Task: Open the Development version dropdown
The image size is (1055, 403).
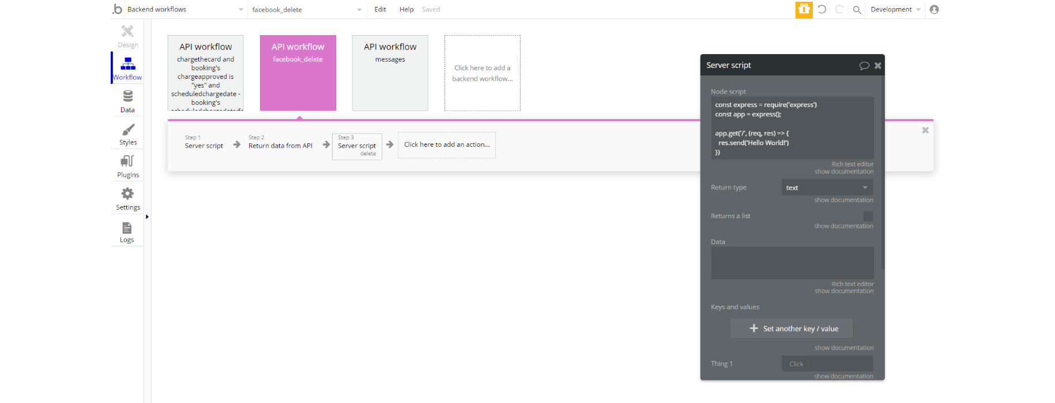Action: coord(895,9)
